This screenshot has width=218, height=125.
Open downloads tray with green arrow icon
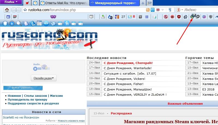(x=103, y=17)
